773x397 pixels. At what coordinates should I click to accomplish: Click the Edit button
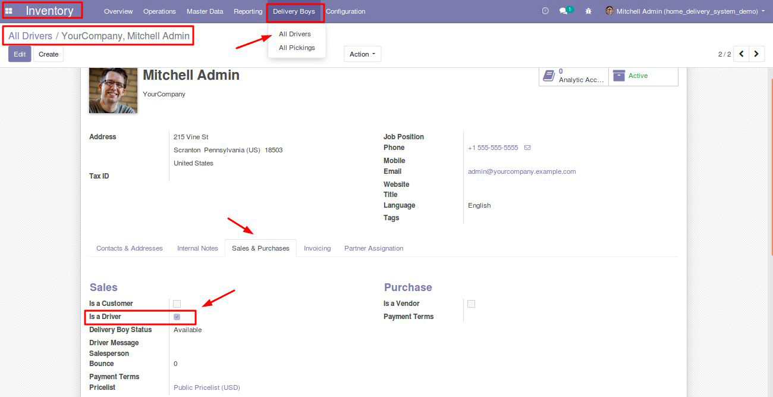(x=20, y=54)
